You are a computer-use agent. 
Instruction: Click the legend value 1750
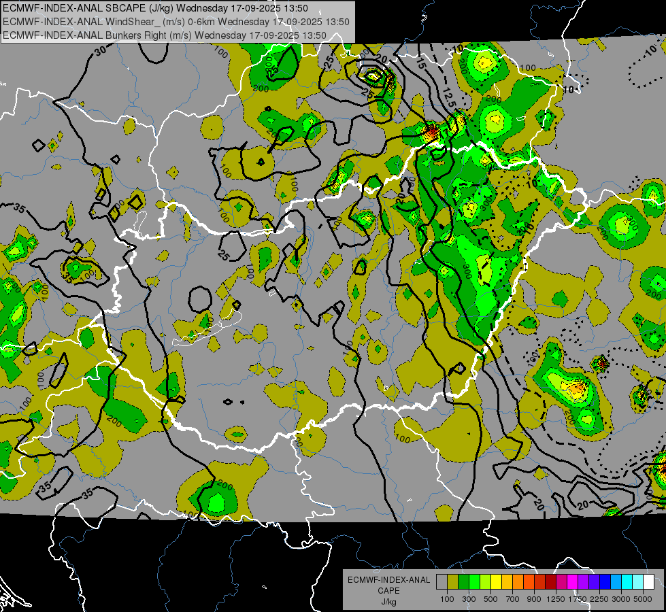click(578, 599)
